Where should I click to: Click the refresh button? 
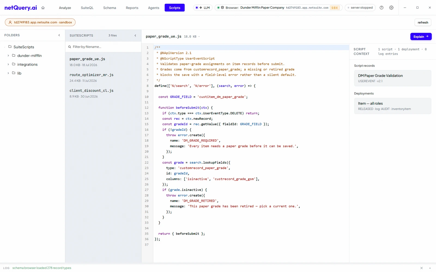click(x=423, y=22)
